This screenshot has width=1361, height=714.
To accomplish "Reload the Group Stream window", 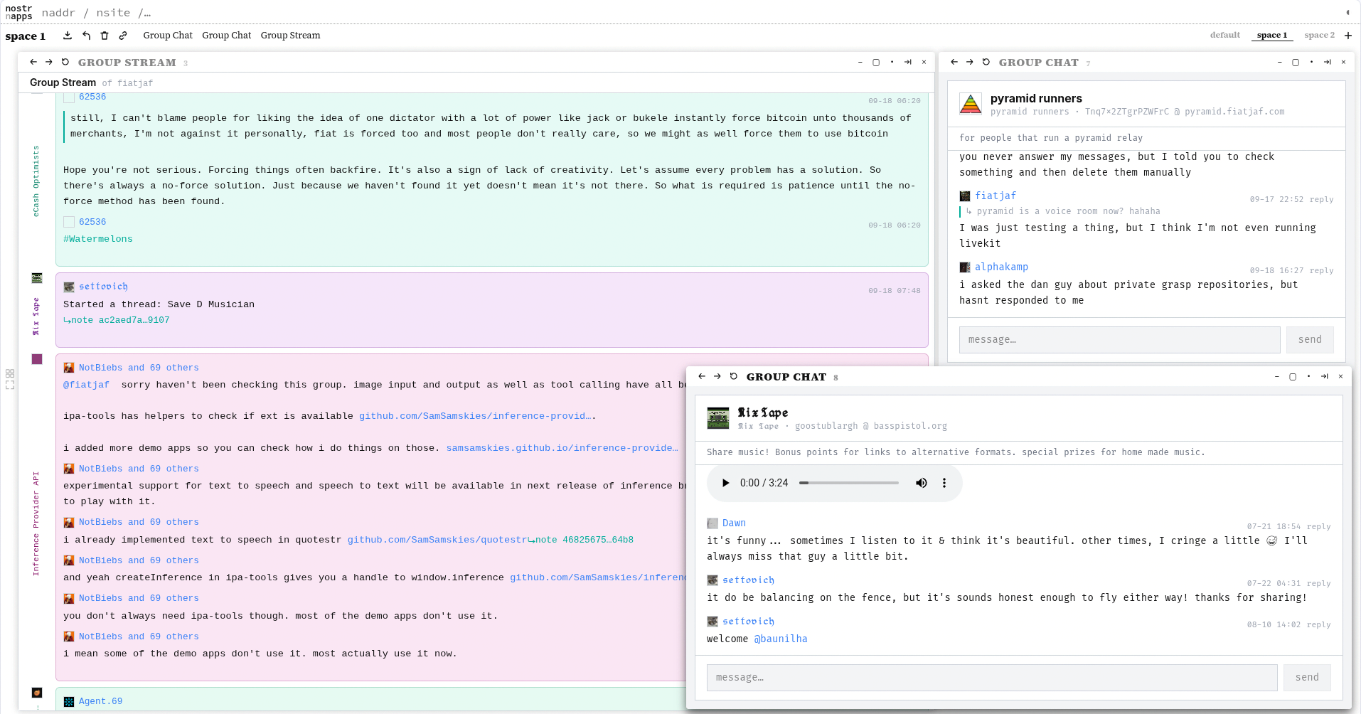I will click(x=65, y=62).
